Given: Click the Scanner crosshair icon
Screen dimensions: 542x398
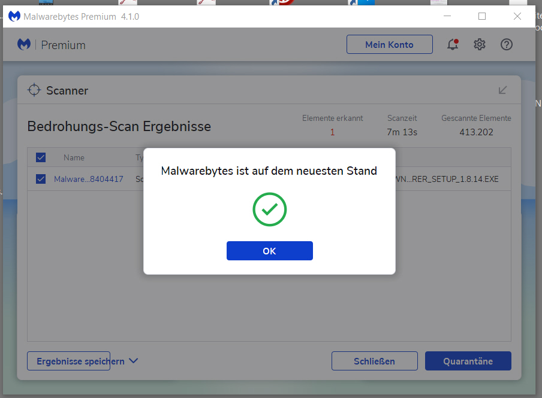Looking at the screenshot, I should pyautogui.click(x=34, y=90).
